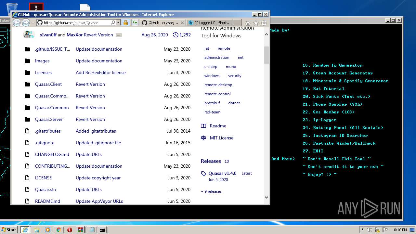Open the command prompt taskbar icon
This screenshot has width=416, height=234.
click(102, 230)
